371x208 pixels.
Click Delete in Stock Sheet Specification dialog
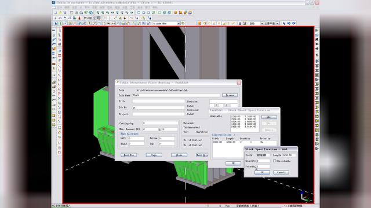point(269,130)
